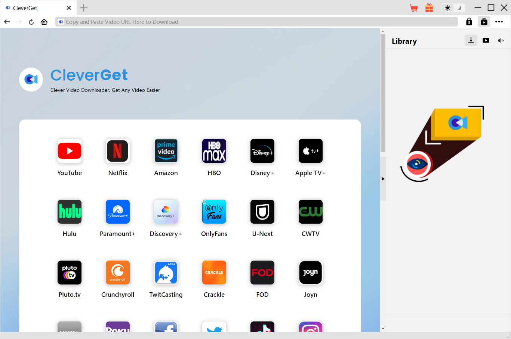Open the downloading panel via the download icon
The image size is (511, 339).
coord(471,40)
